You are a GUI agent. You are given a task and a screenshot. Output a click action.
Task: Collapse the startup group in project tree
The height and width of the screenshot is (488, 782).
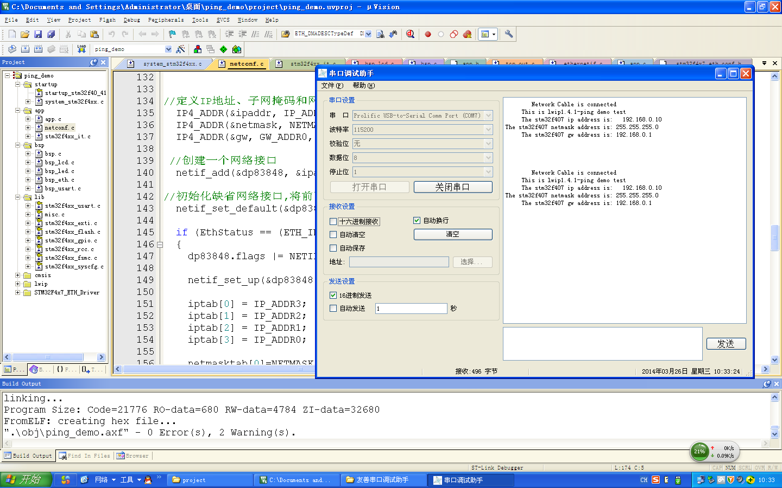(x=17, y=85)
